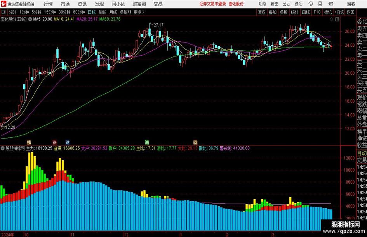
Task: Open the 交易 menu
Action: coord(158,4)
